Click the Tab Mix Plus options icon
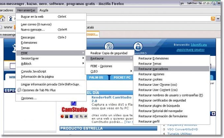Image resolution: width=224 pixels, height=138 pixels. pos(19,90)
